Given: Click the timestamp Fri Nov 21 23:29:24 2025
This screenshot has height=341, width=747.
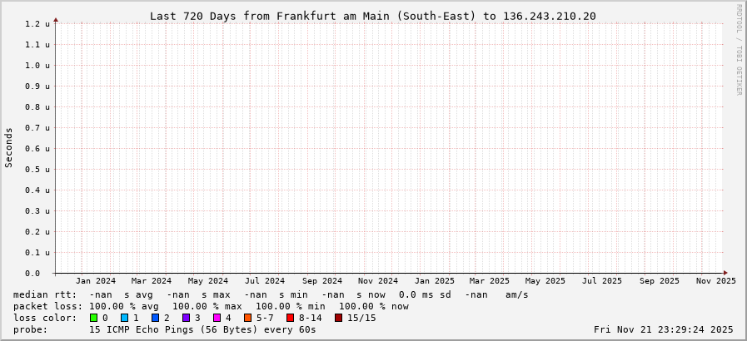Looking at the screenshot, I should 664,329.
